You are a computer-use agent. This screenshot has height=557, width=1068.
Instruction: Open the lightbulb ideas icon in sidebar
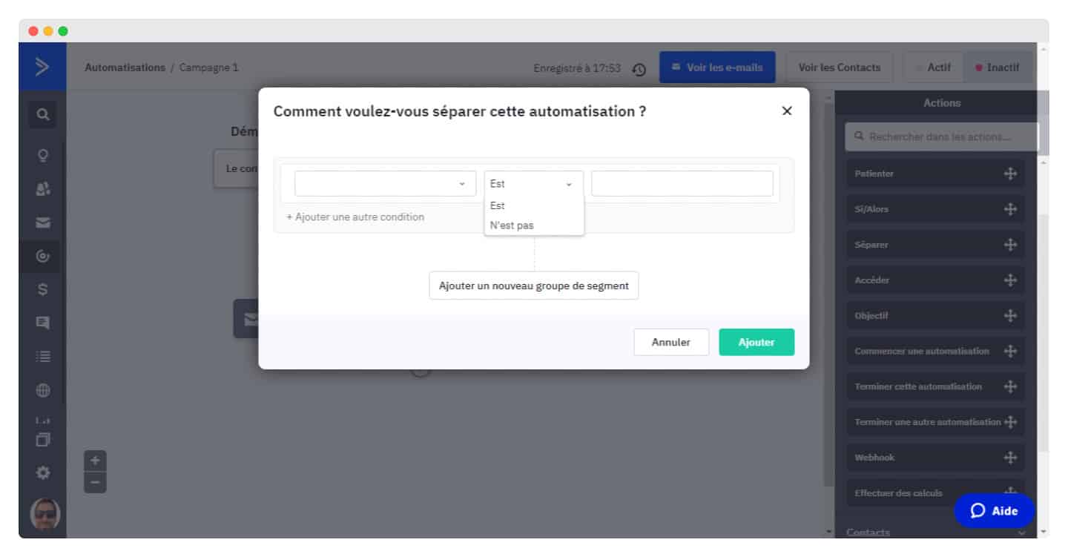click(x=43, y=156)
